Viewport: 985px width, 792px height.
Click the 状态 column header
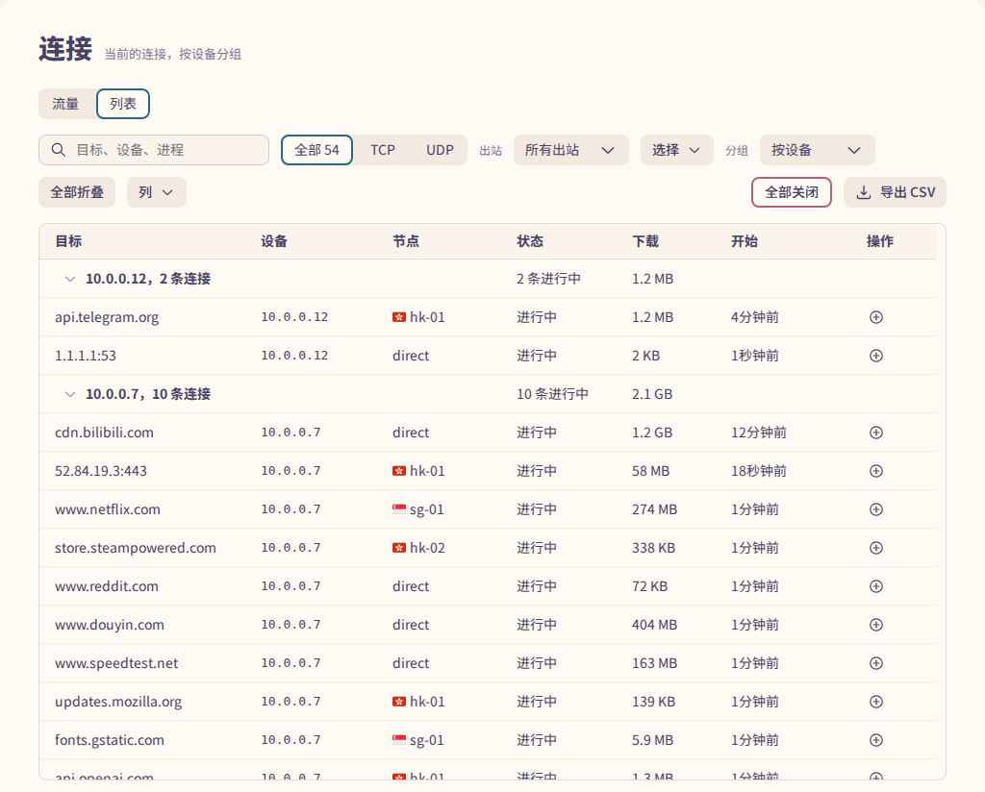530,241
